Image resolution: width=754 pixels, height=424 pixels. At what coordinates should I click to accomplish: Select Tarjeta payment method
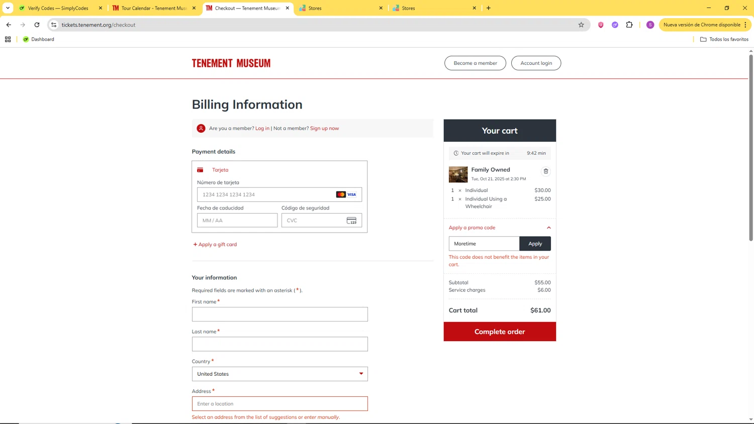(220, 170)
